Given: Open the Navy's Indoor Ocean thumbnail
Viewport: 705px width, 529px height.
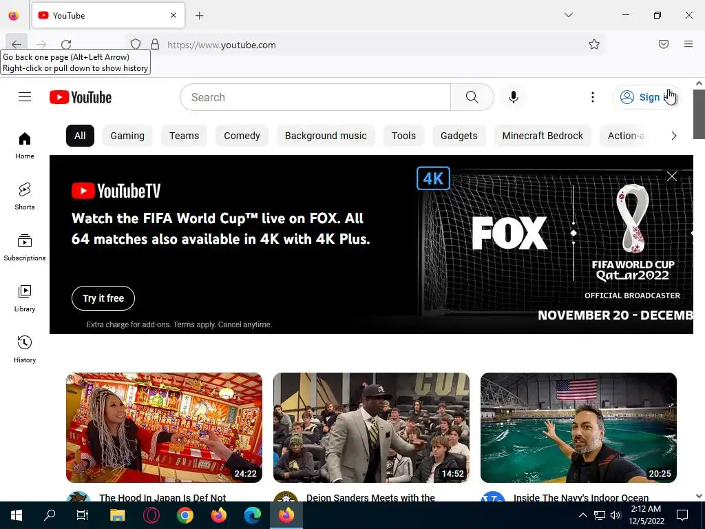Looking at the screenshot, I should coord(578,428).
